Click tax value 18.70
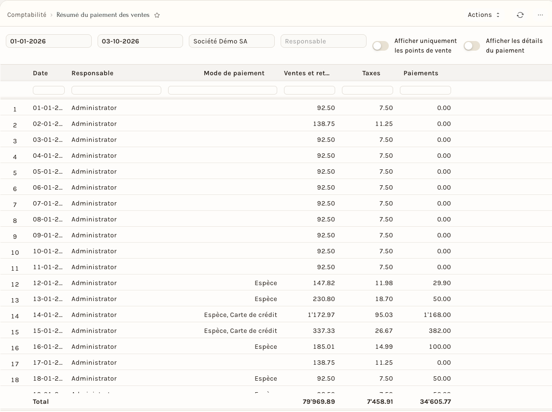 click(x=384, y=299)
